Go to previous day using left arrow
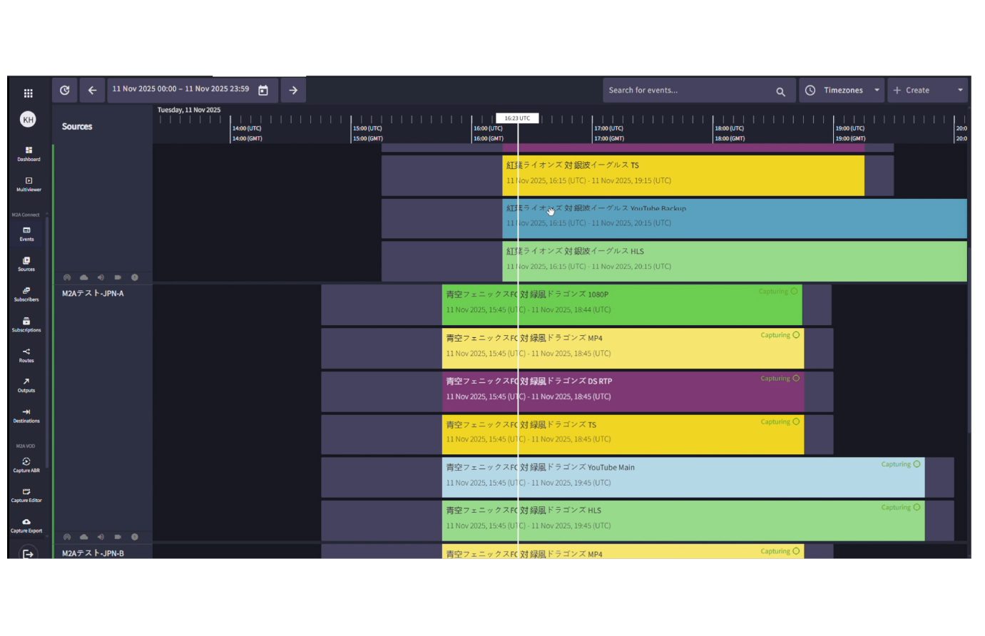The height and width of the screenshot is (636, 985). (92, 91)
